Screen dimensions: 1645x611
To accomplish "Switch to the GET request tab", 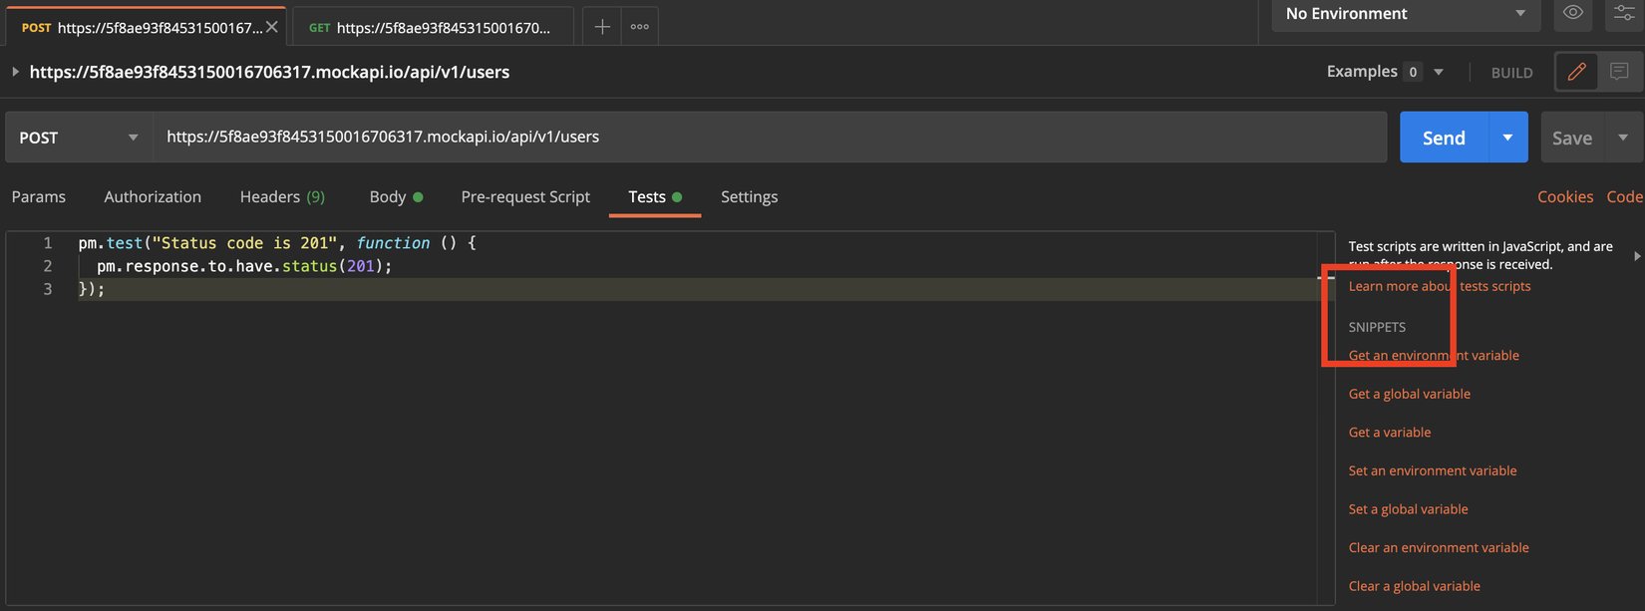I will [433, 28].
